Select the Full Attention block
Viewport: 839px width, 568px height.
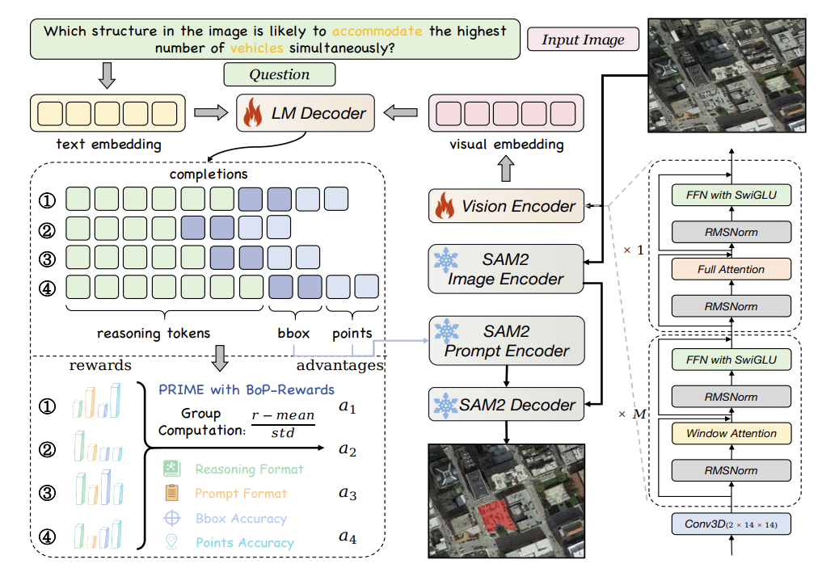click(x=731, y=269)
